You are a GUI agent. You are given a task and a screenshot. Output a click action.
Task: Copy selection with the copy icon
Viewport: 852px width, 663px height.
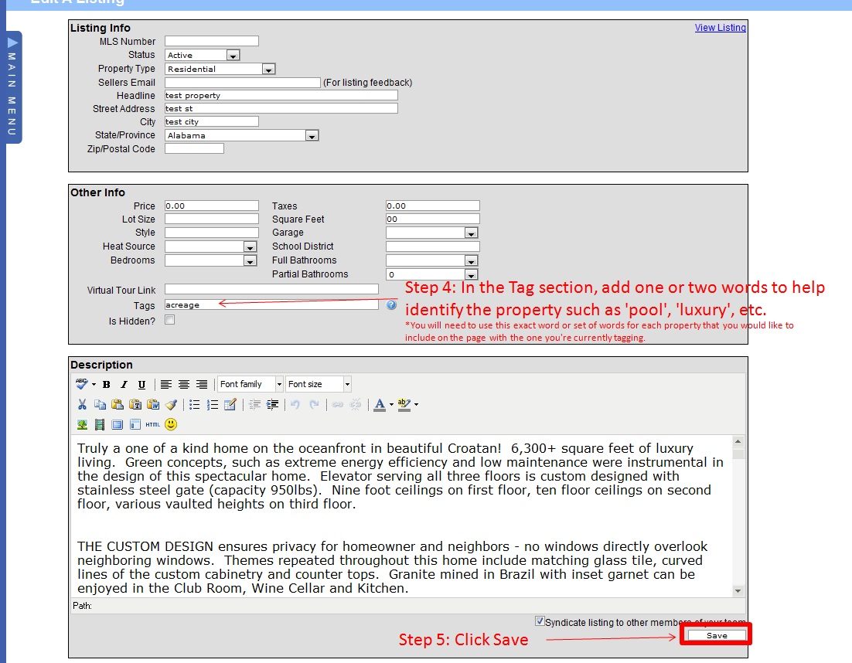(x=100, y=405)
